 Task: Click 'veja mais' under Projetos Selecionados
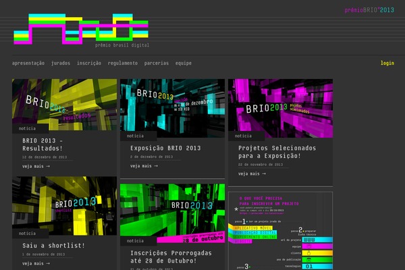pos(252,173)
